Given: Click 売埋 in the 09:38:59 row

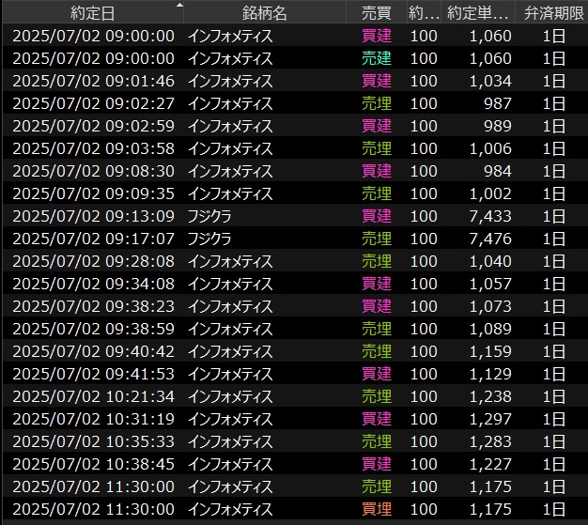Looking at the screenshot, I should point(377,329).
